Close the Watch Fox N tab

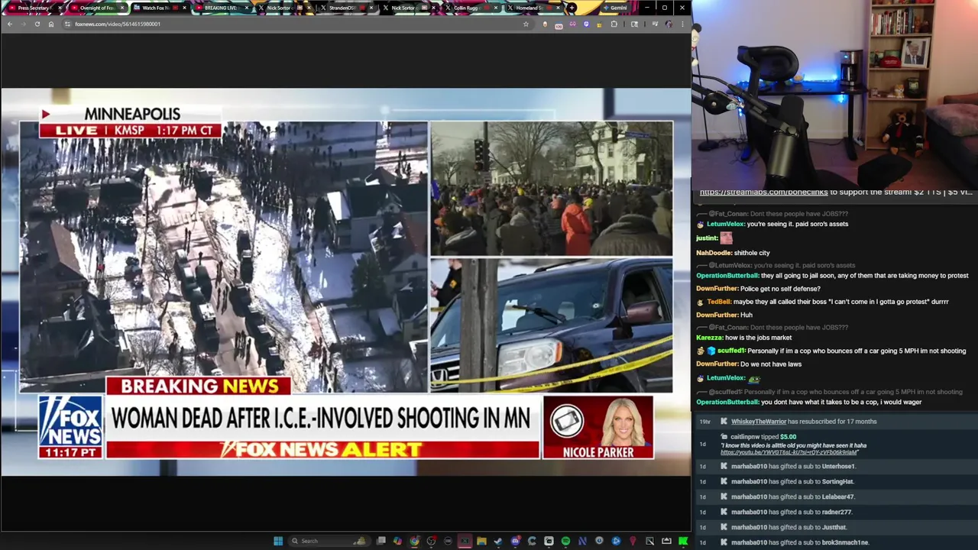[x=184, y=8]
